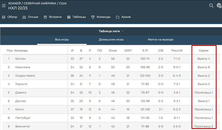
Task: Open the Питтсбург team entry
Action: click(22, 118)
